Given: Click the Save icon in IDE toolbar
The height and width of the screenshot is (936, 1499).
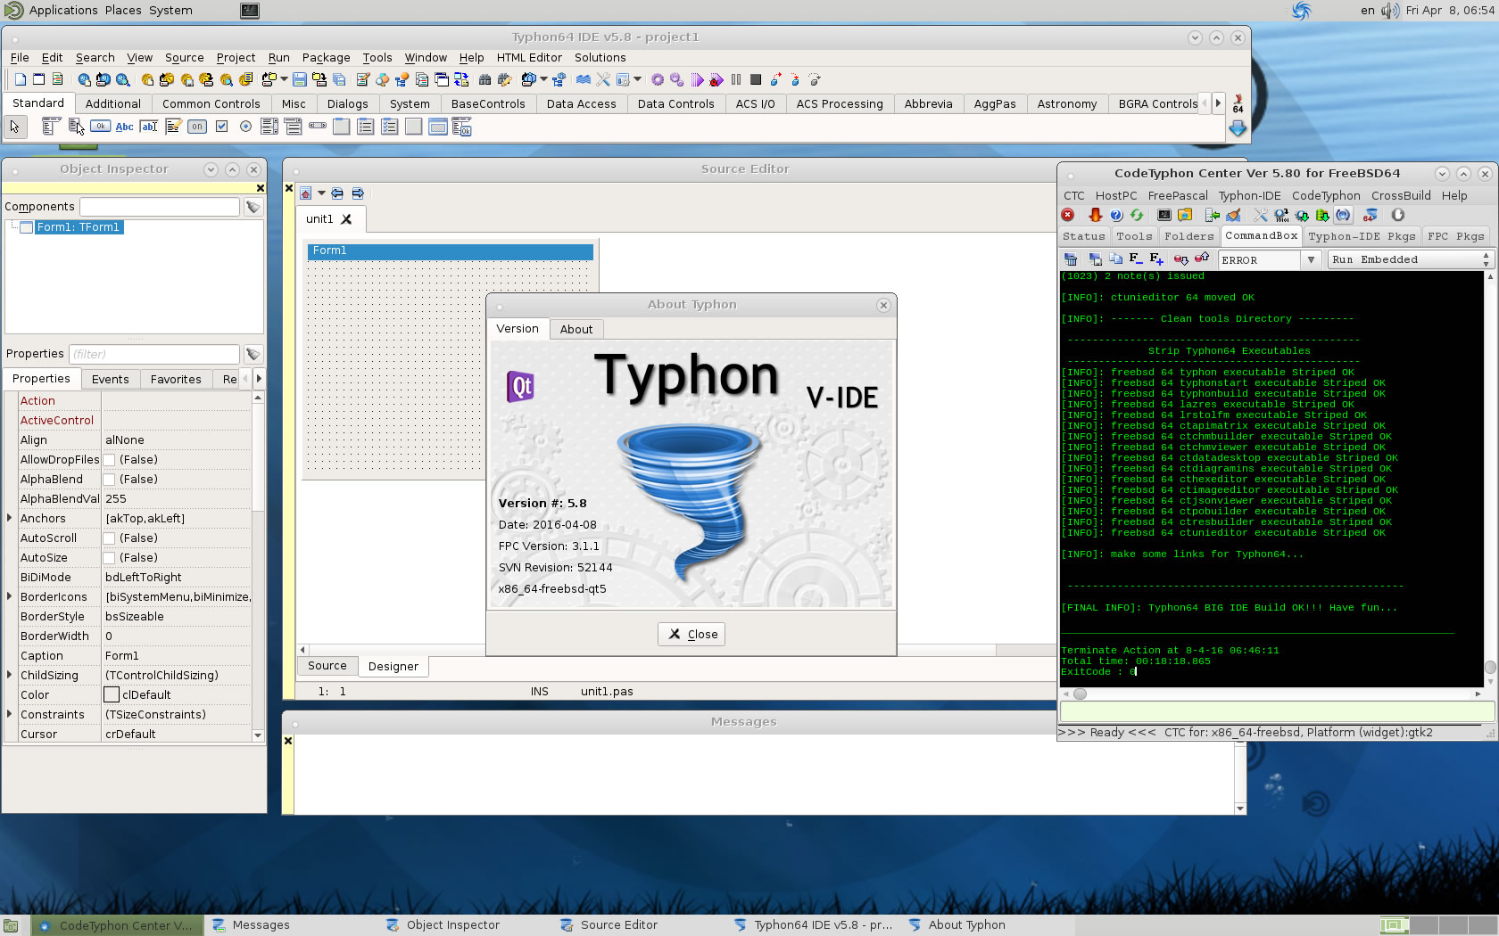Looking at the screenshot, I should click(300, 80).
